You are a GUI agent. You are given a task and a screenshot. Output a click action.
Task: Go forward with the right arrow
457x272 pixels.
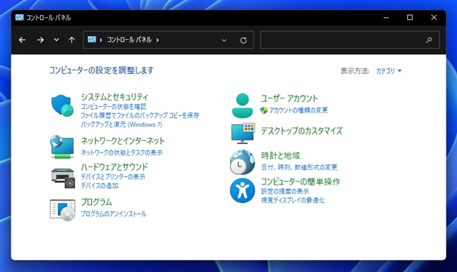pyautogui.click(x=40, y=40)
